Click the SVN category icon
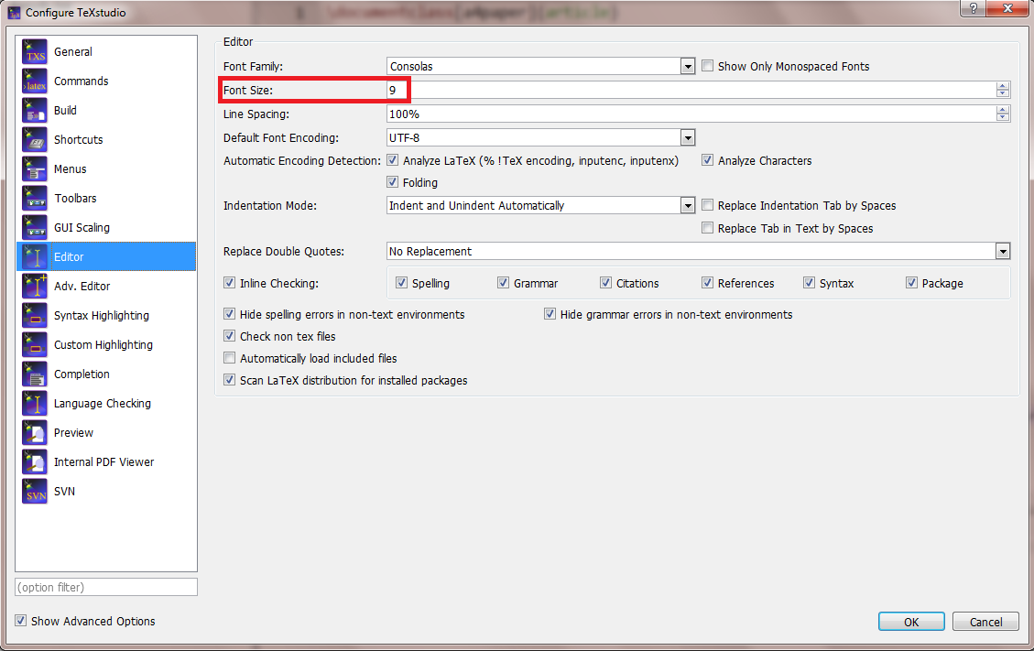 click(x=35, y=492)
